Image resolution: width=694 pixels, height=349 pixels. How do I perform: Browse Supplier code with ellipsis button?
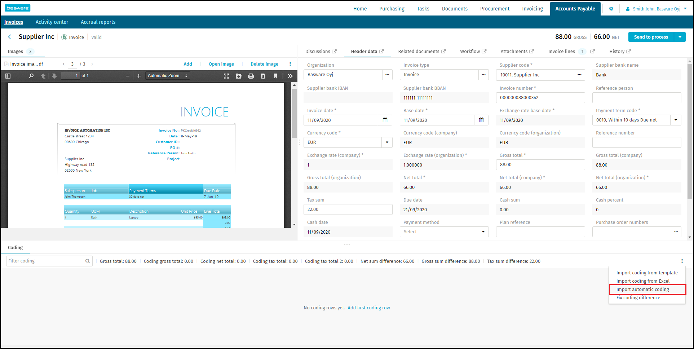(579, 75)
